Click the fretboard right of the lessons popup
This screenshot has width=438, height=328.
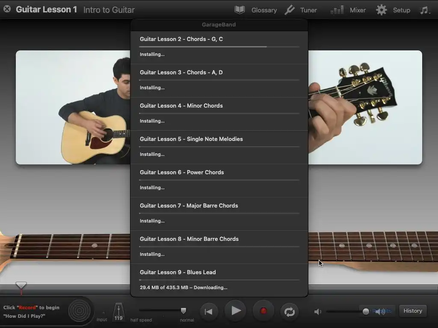[x=373, y=246]
